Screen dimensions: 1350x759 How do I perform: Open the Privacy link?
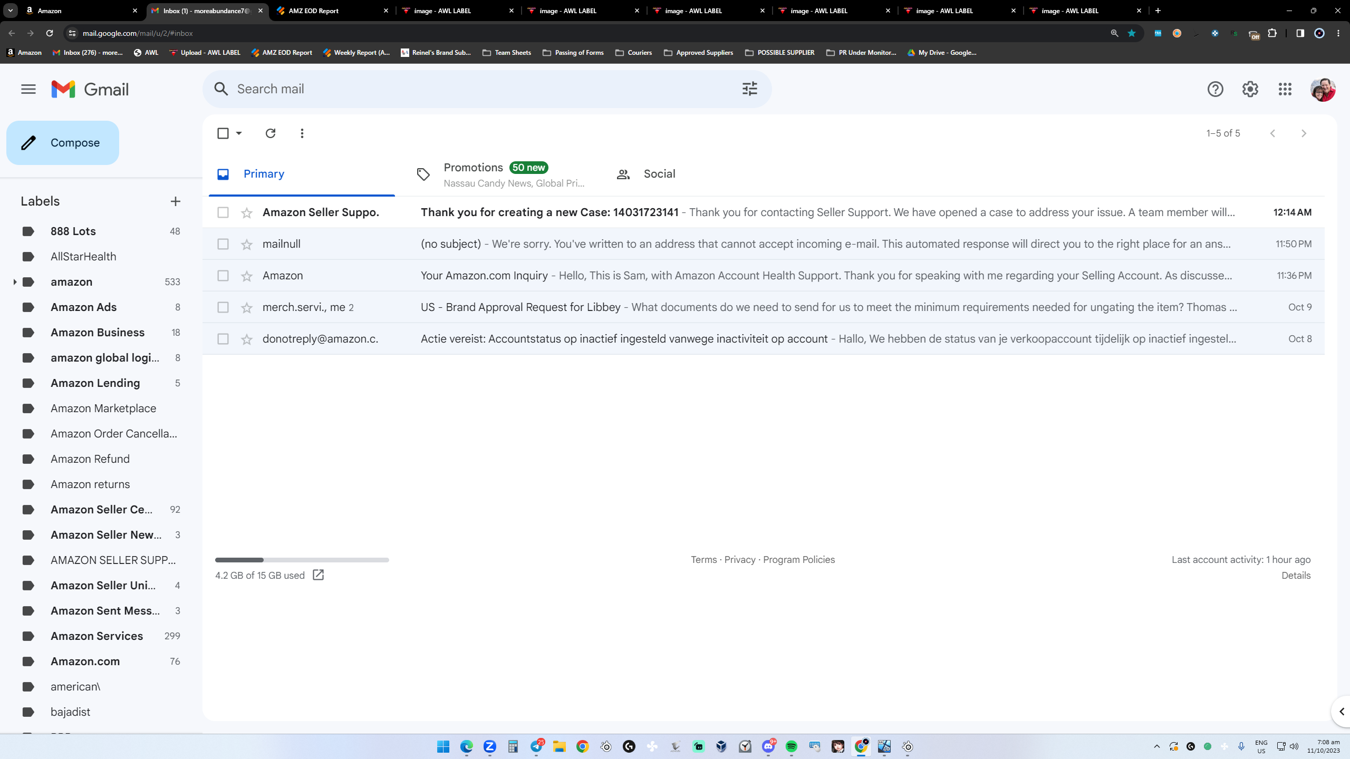point(740,560)
